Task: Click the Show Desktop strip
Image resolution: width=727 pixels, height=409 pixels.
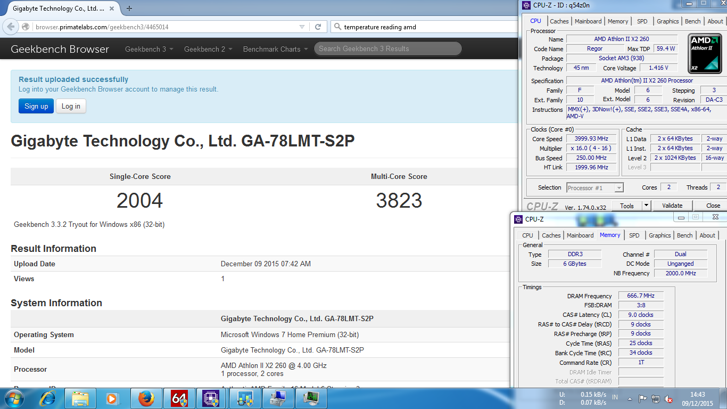Action: point(724,398)
